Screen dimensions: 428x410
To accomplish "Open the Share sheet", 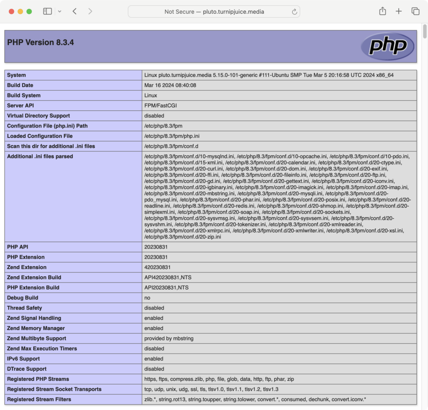I will point(382,11).
